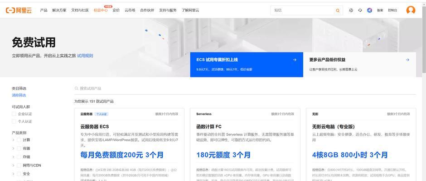Click the 180元额度 3个月 offer text

click(223, 155)
